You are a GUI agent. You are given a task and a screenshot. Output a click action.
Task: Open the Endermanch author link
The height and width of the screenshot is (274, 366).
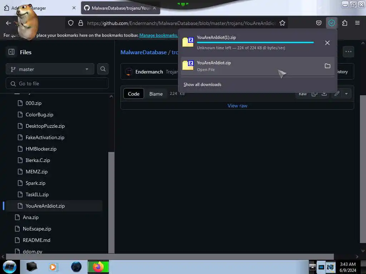[149, 72]
